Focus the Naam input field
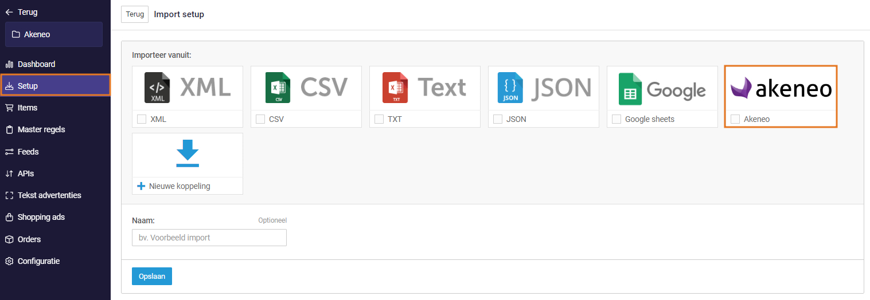The height and width of the screenshot is (300, 870). [x=209, y=238]
